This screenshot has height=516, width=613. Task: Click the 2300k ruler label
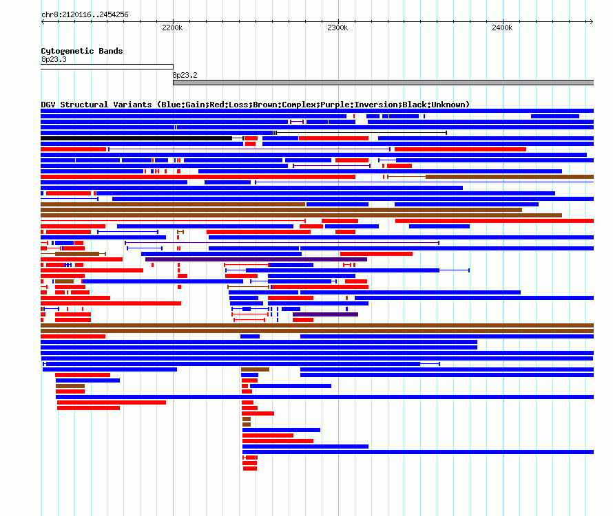point(337,28)
